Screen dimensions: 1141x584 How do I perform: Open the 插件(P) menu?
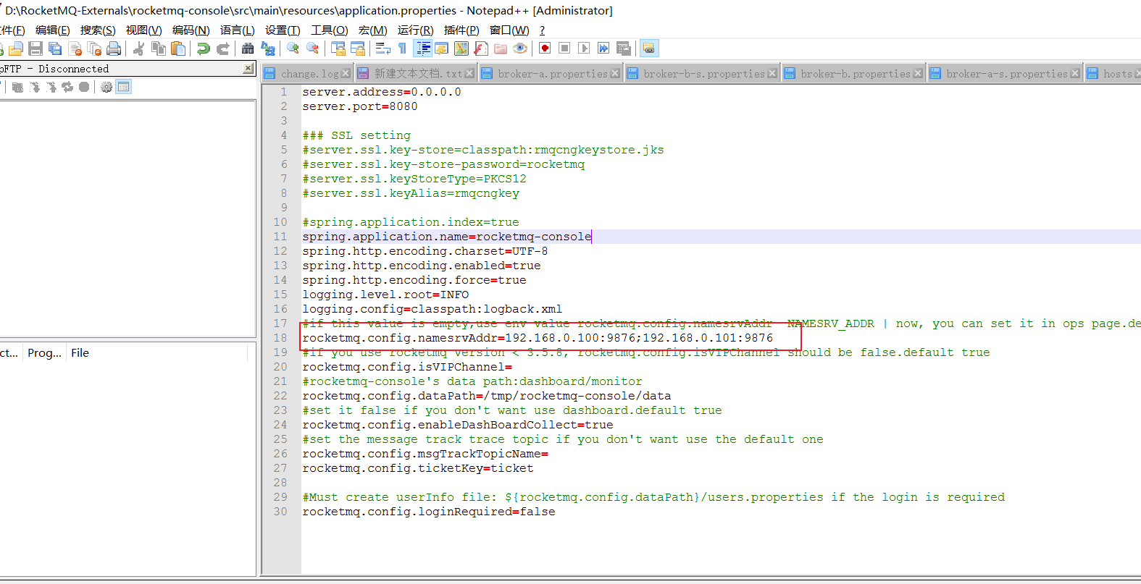click(461, 30)
